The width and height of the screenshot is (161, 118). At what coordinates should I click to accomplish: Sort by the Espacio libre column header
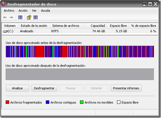pos(118,26)
